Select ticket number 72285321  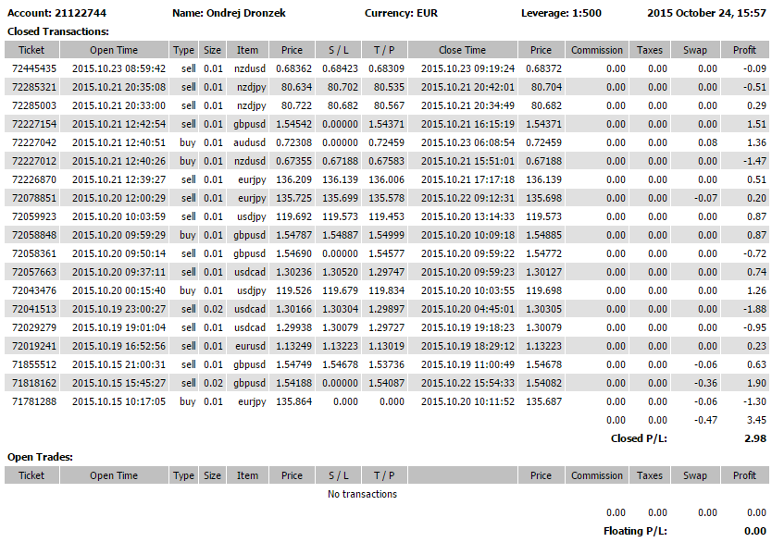click(34, 87)
